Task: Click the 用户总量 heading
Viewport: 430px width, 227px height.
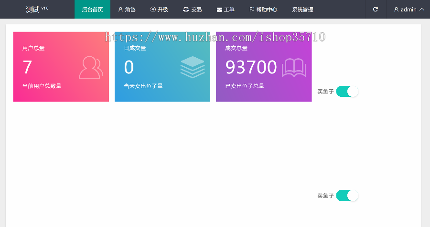Action: tap(33, 48)
